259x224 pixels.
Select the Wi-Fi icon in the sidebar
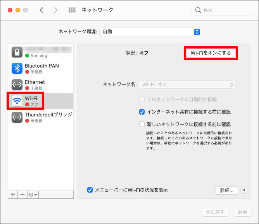17,101
